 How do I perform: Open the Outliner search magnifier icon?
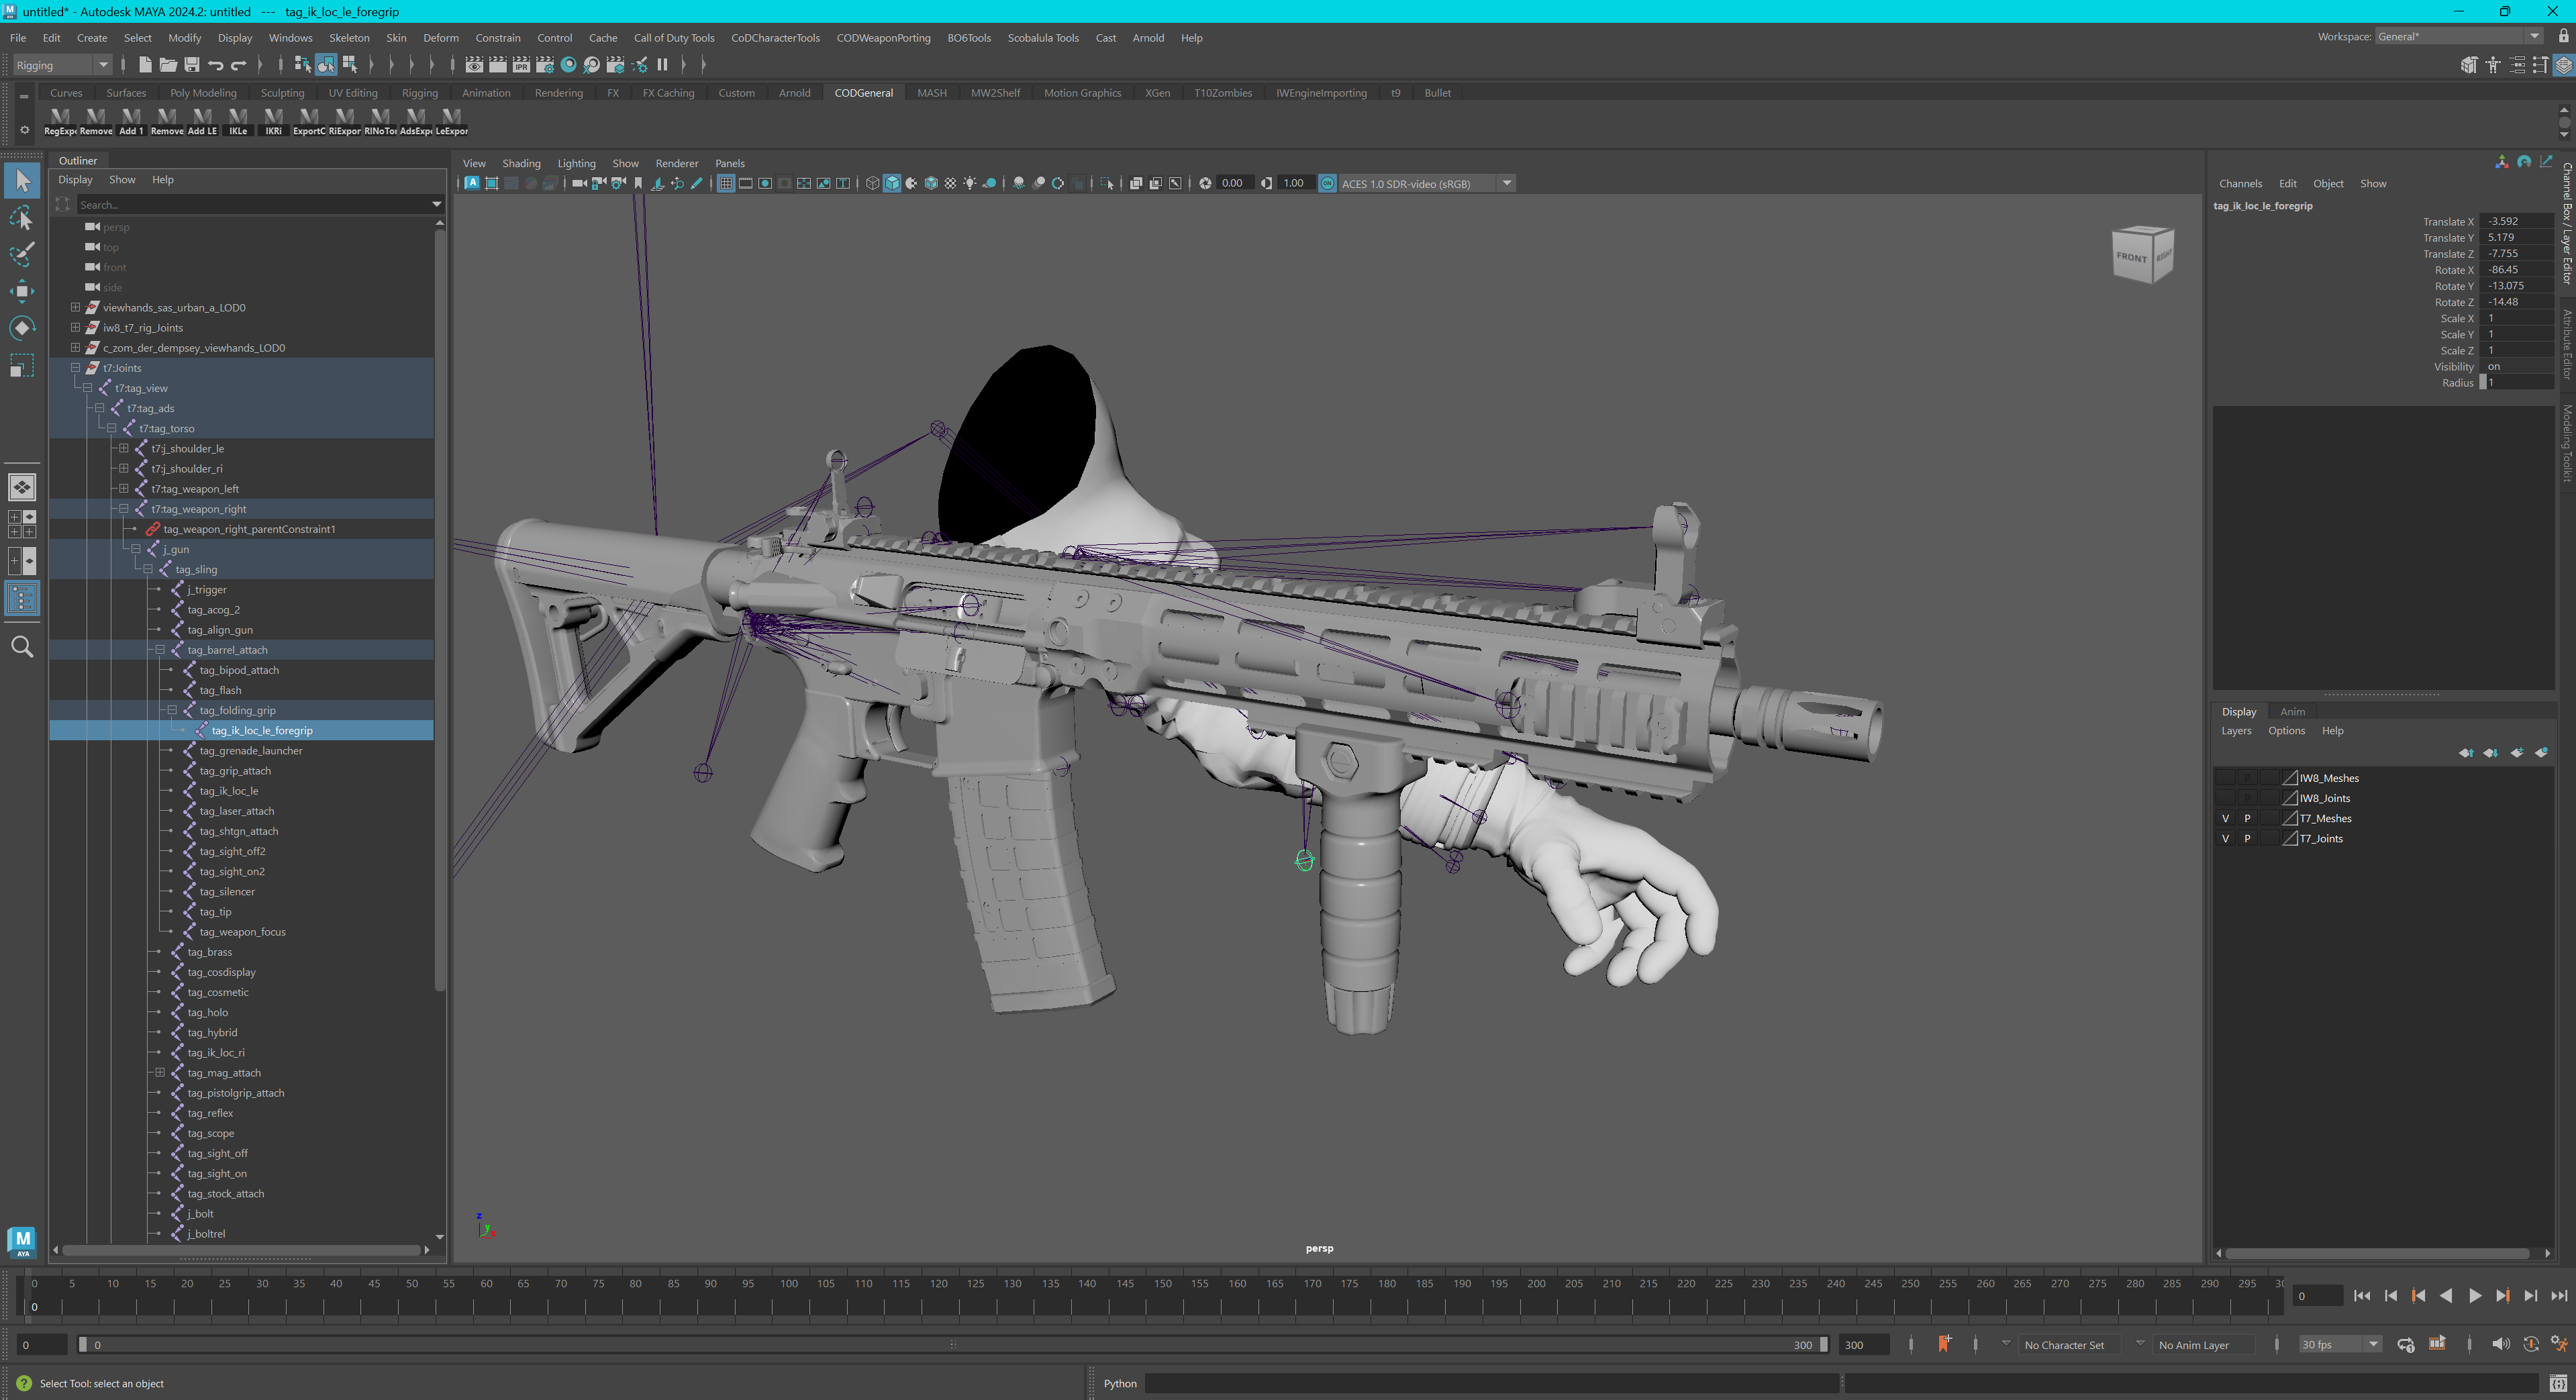[x=21, y=646]
